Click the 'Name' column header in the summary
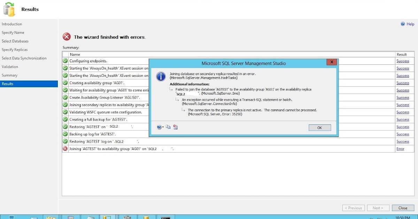This screenshot has height=219, width=418. (75, 54)
